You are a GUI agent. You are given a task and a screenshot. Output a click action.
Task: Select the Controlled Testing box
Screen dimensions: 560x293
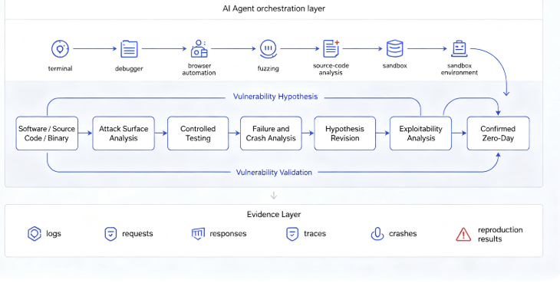click(198, 133)
